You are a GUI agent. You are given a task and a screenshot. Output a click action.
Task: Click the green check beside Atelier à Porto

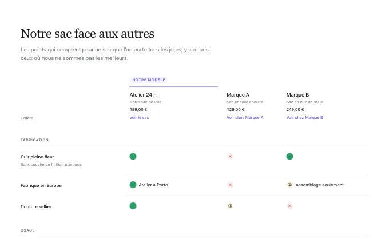[133, 185]
